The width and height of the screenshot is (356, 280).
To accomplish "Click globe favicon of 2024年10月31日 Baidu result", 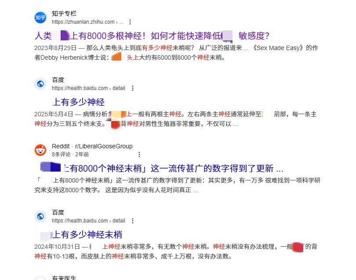I will coord(40,216).
